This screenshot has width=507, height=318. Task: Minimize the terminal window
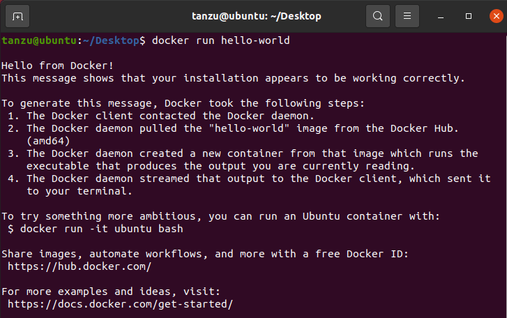pyautogui.click(x=440, y=16)
